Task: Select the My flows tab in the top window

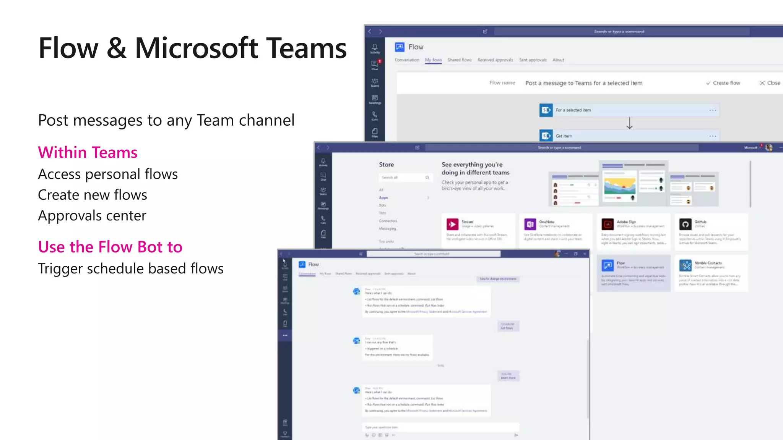Action: (x=433, y=60)
